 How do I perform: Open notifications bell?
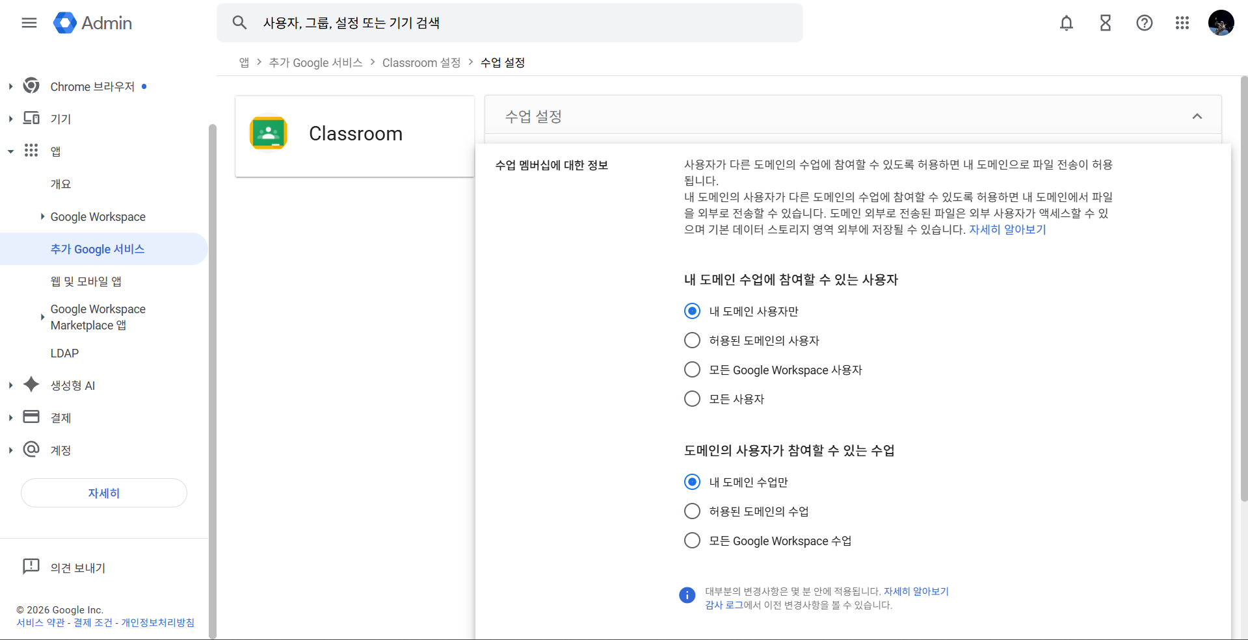click(1067, 23)
